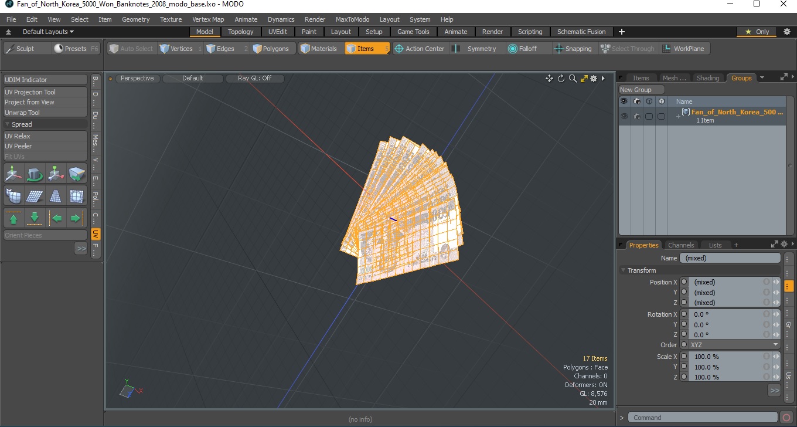Select the rotate cube tool icon
This screenshot has width=797, height=427.
[35, 174]
